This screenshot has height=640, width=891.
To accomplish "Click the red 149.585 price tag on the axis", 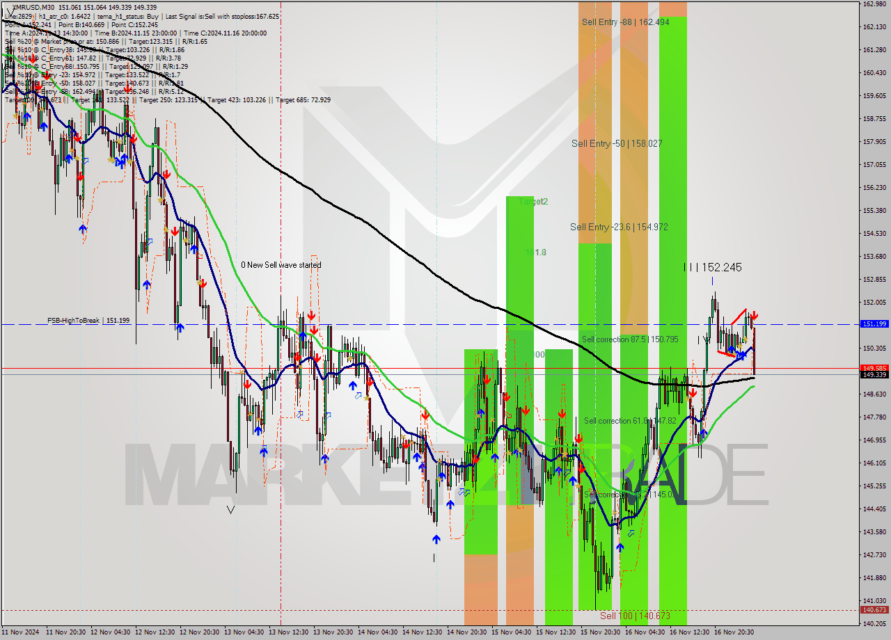I will pos(874,368).
